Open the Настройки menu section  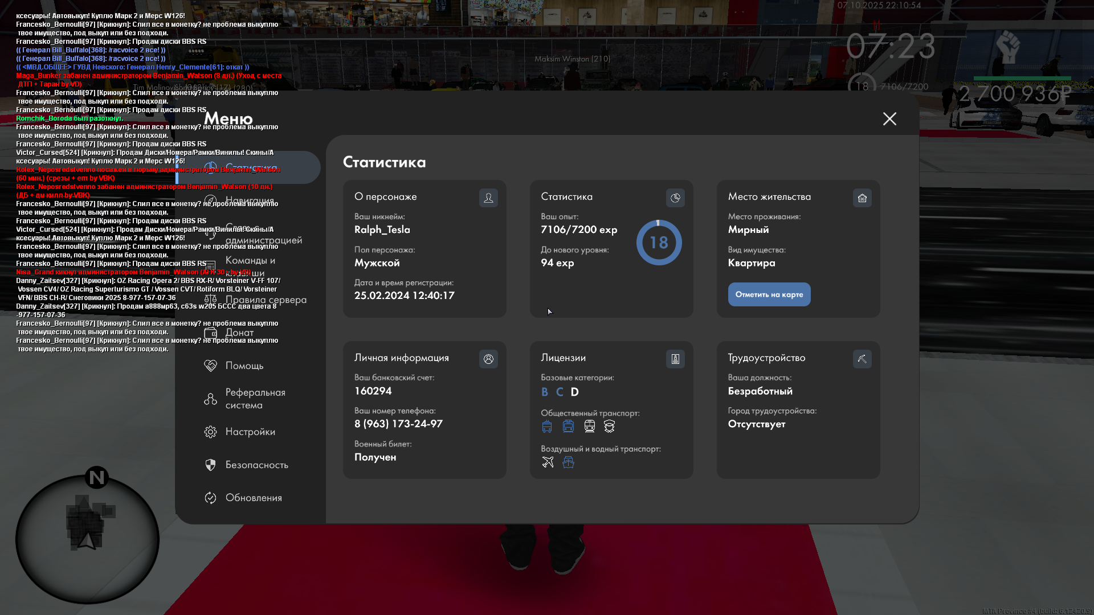point(250,432)
